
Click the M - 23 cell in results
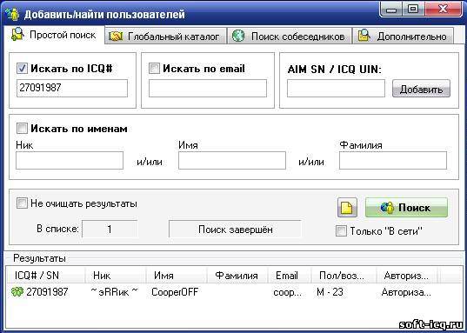click(x=330, y=292)
